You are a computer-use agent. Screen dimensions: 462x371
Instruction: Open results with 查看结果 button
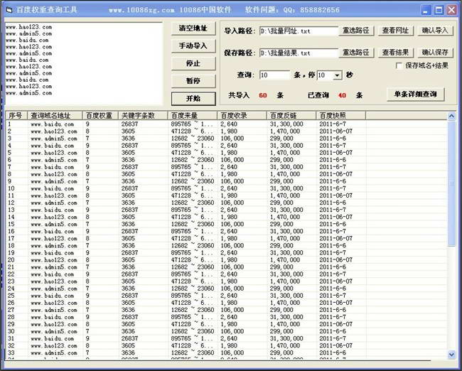coord(395,53)
